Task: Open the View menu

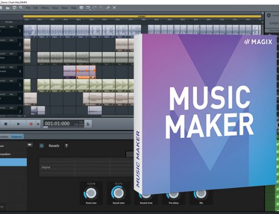Action: 55,8
